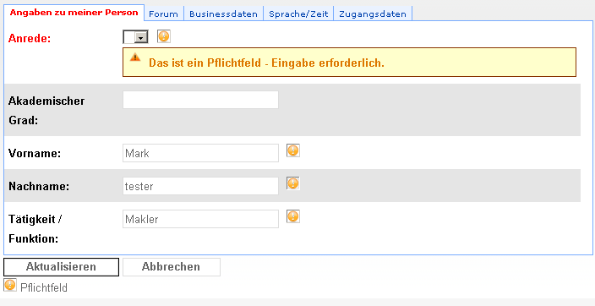595x306 pixels.
Task: Click the Abbrechen button
Action: (171, 267)
